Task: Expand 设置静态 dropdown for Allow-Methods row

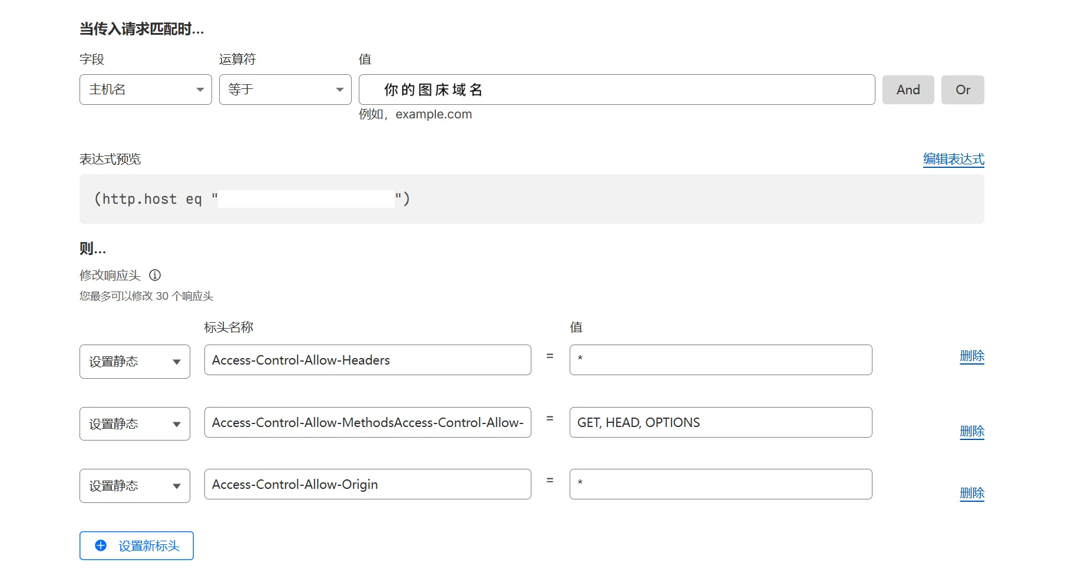Action: point(134,423)
